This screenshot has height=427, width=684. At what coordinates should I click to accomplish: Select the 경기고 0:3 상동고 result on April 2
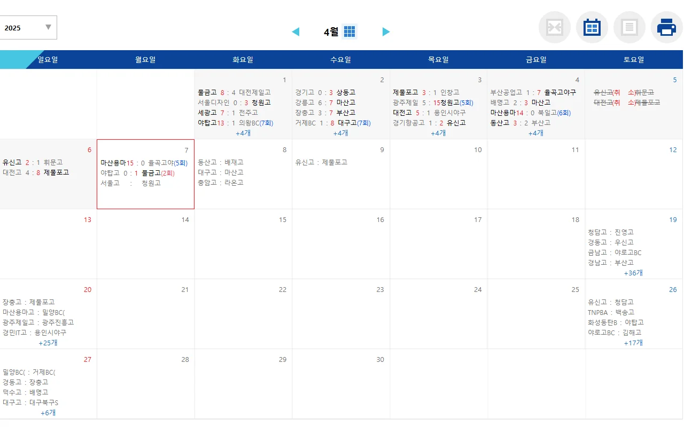point(327,92)
